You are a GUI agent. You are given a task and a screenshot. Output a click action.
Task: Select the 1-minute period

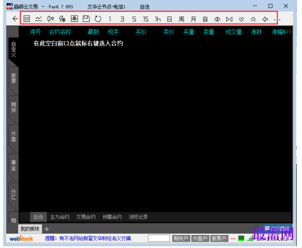pos(110,19)
